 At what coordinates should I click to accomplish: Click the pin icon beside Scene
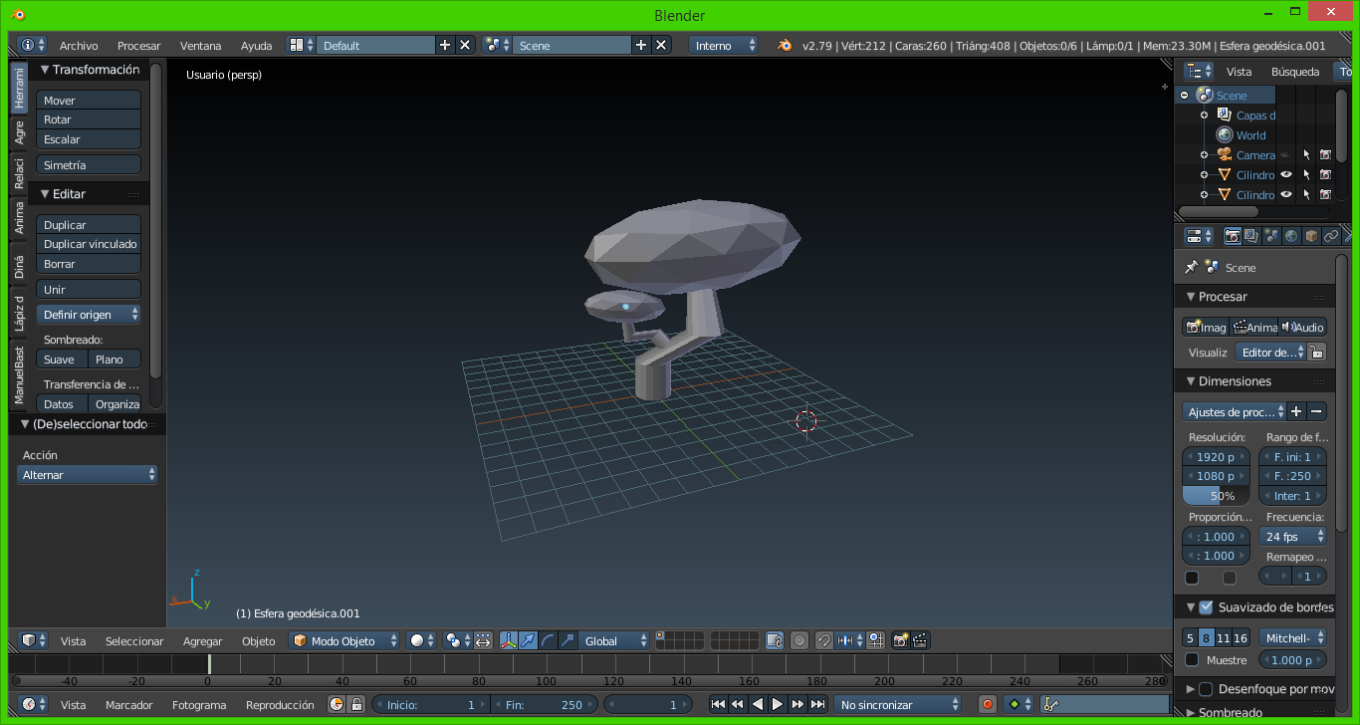(x=1191, y=267)
